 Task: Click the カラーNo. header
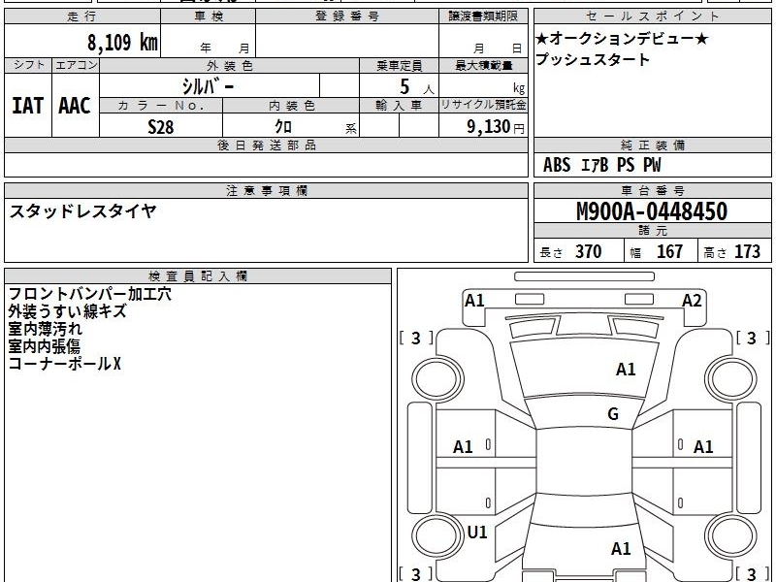(x=161, y=106)
